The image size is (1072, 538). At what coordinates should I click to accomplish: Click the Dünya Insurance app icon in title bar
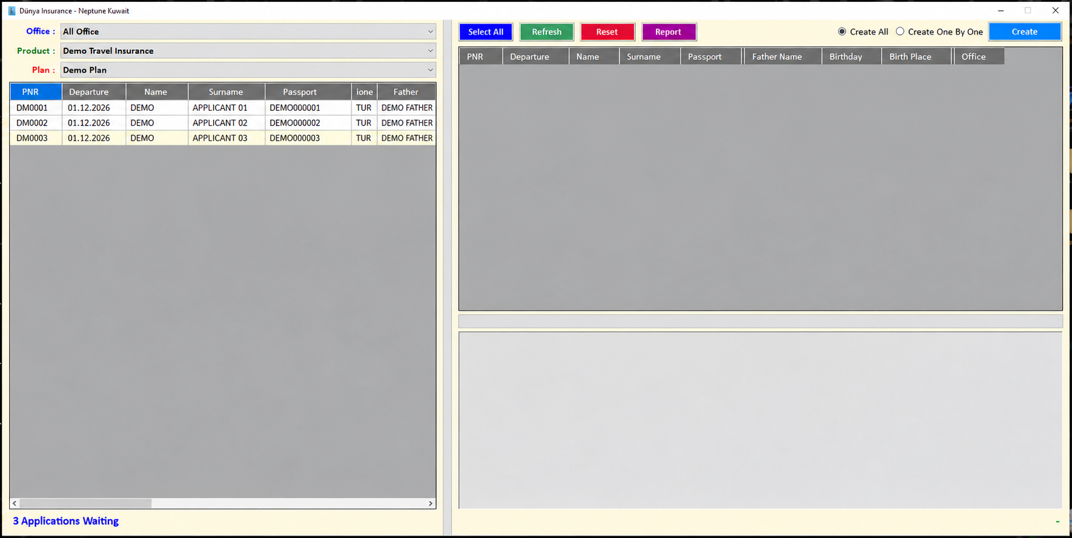(12, 11)
